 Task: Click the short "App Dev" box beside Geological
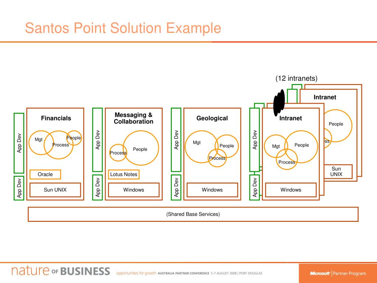click(176, 188)
